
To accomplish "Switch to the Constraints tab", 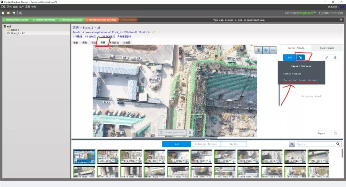I will (327, 48).
